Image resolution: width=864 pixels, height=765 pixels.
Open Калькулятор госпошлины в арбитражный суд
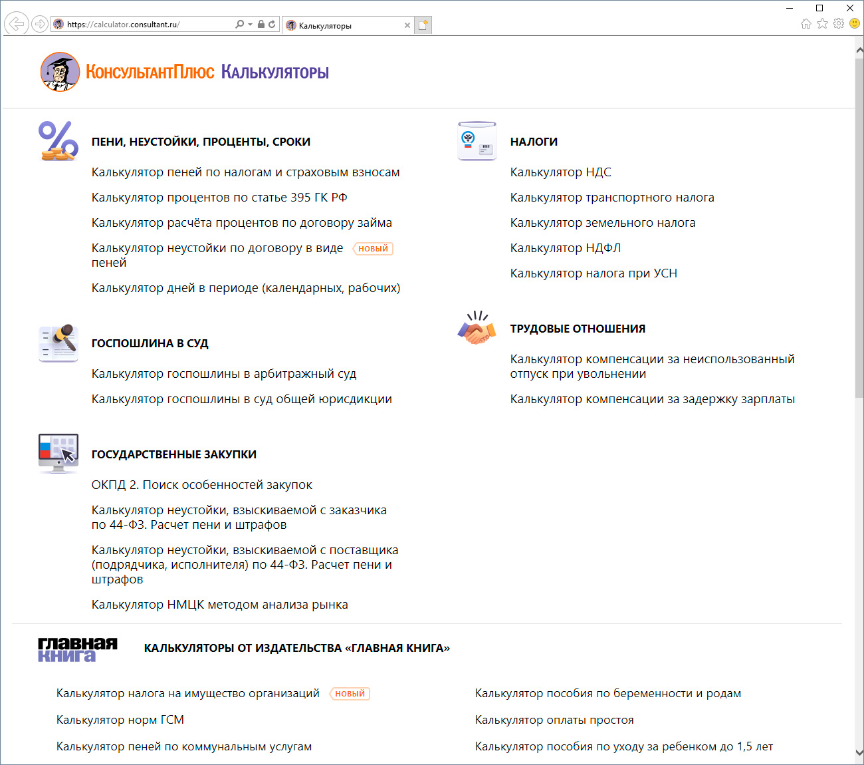[x=224, y=374]
